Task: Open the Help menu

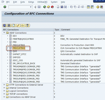Action: coord(63,2)
